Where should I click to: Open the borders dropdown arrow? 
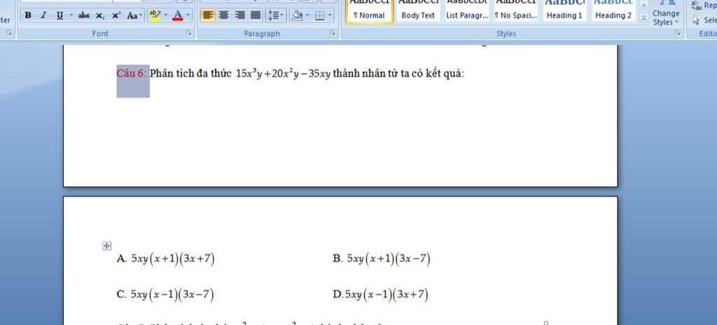330,15
